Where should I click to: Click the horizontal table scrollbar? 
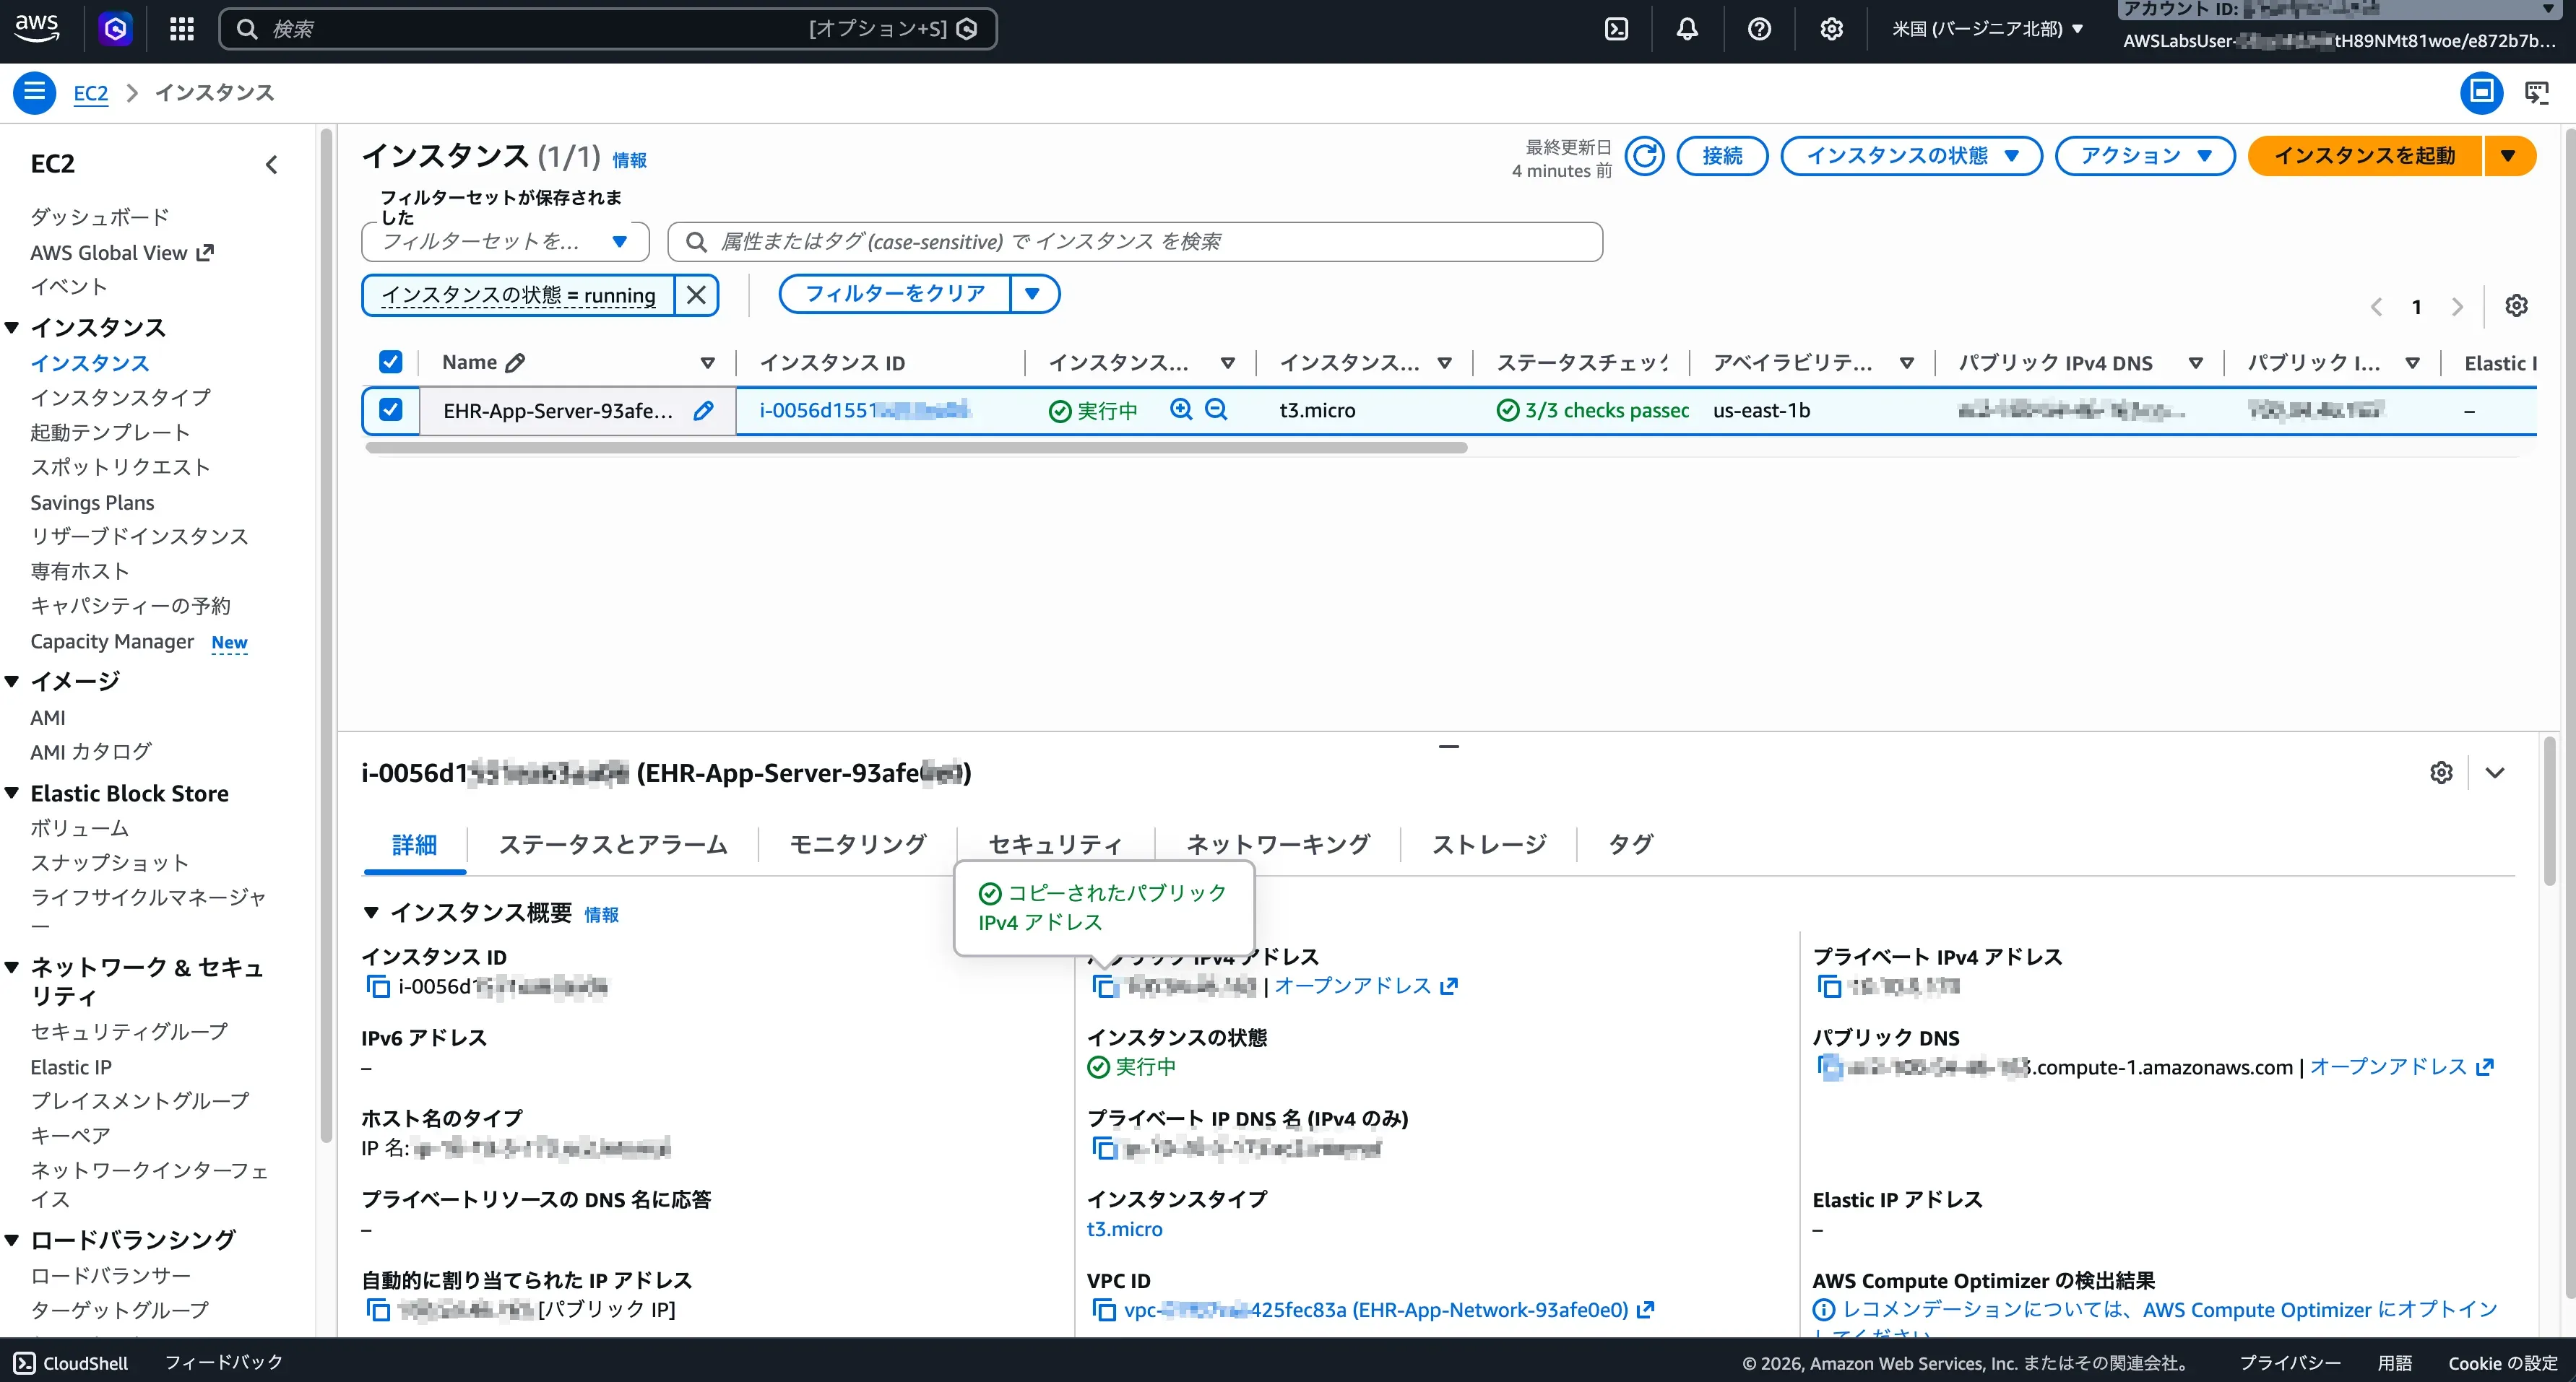[916, 448]
